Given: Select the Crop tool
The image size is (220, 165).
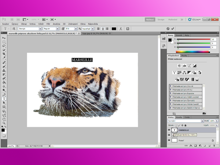Looking at the screenshot, I should pyautogui.click(x=4, y=54).
